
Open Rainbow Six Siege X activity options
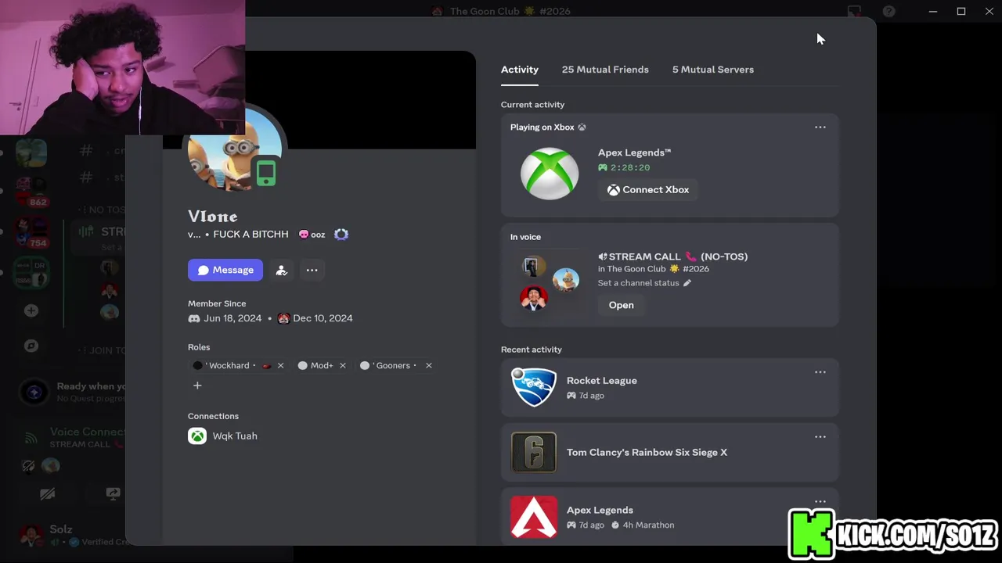coord(820,437)
